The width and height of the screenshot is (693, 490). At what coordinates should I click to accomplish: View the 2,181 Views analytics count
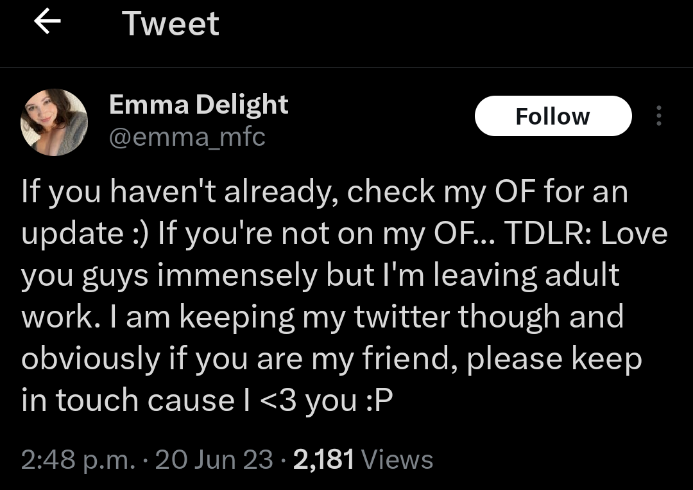(x=363, y=460)
